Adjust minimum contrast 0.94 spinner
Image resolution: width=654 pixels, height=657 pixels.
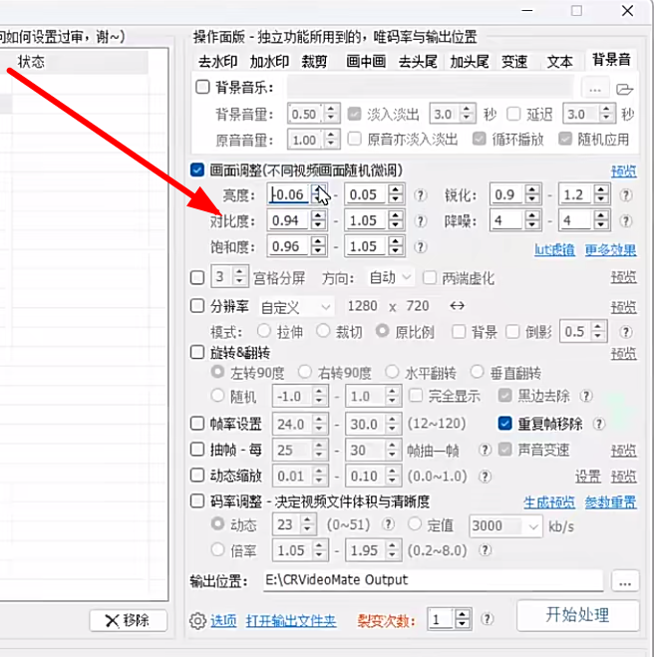coord(318,220)
